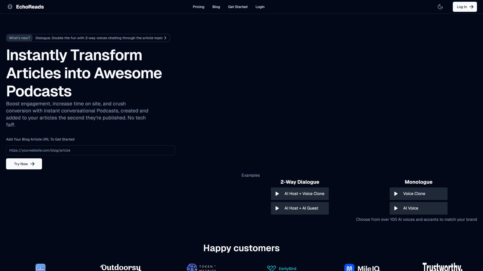Click the What's new? badge
Image resolution: width=483 pixels, height=271 pixels.
point(20,38)
